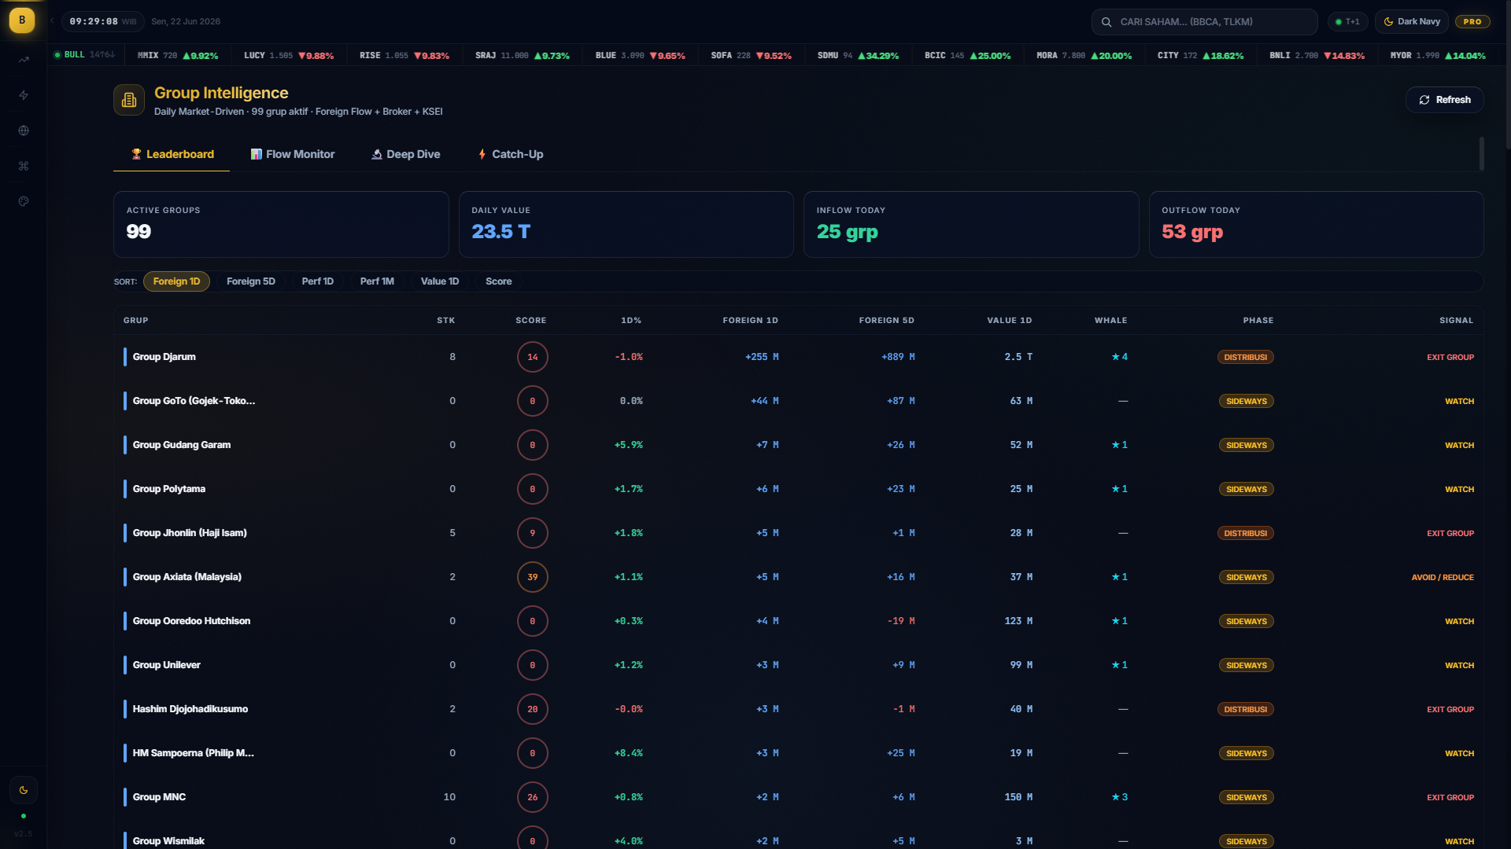Click whale star 4 for Group Djarum
Viewport: 1511px width, 849px height.
tap(1119, 357)
